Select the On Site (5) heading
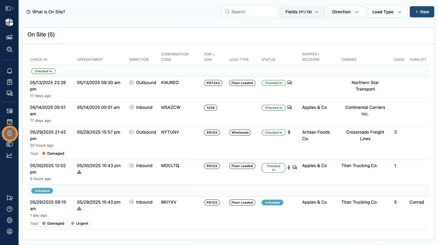The image size is (438, 245). pyautogui.click(x=41, y=35)
